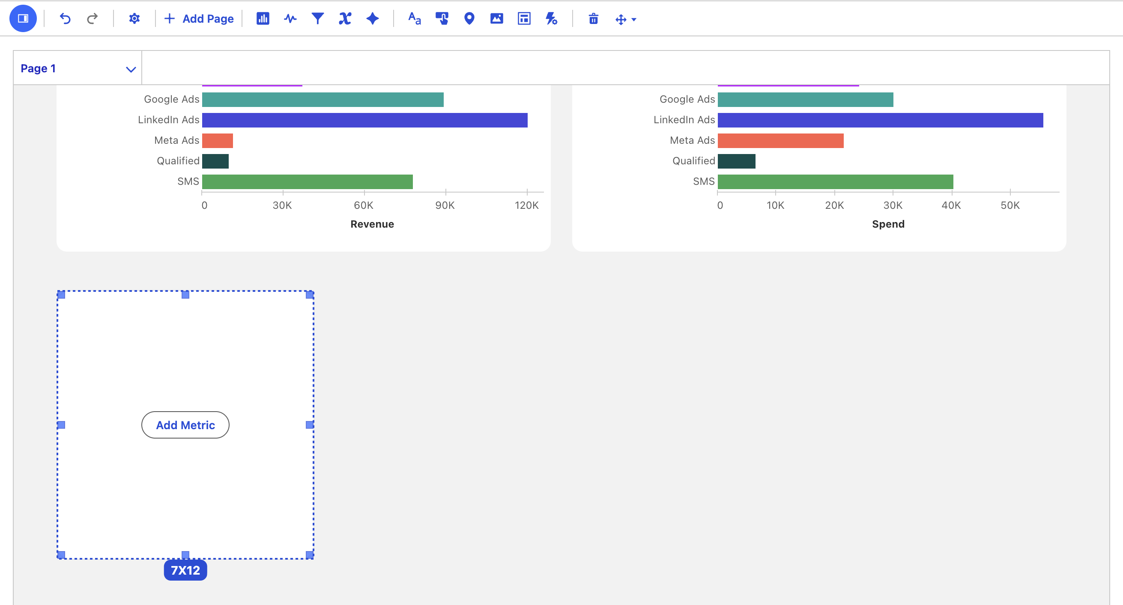1123x605 pixels.
Task: Click the Meta Ads revenue bar
Action: coord(218,140)
